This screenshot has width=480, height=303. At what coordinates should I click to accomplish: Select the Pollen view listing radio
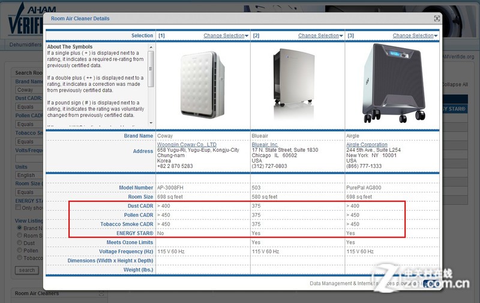20,250
